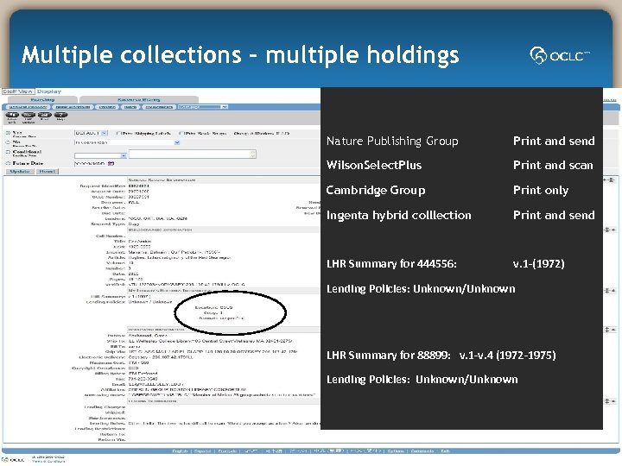Click the Reset button

tap(47, 171)
